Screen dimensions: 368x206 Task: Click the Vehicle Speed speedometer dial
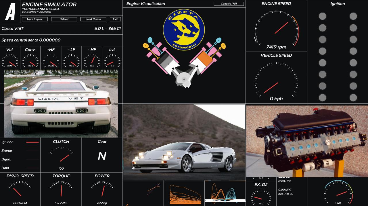276,82
